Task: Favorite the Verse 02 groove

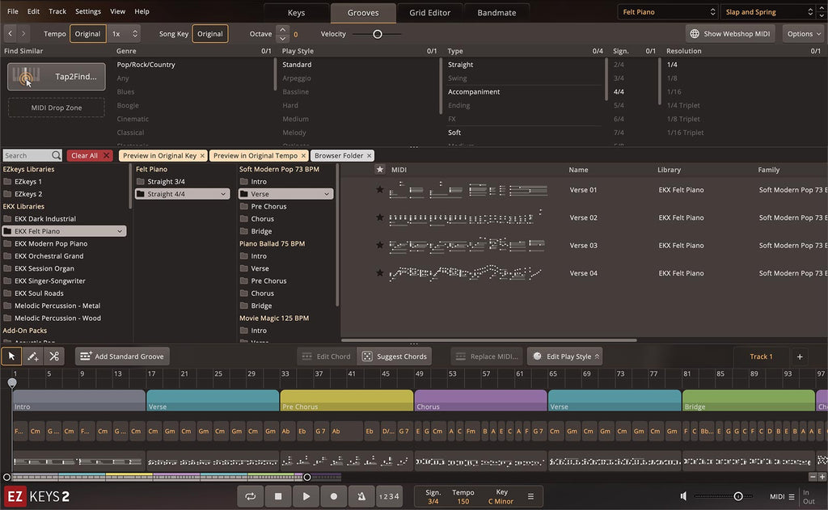Action: (x=379, y=217)
